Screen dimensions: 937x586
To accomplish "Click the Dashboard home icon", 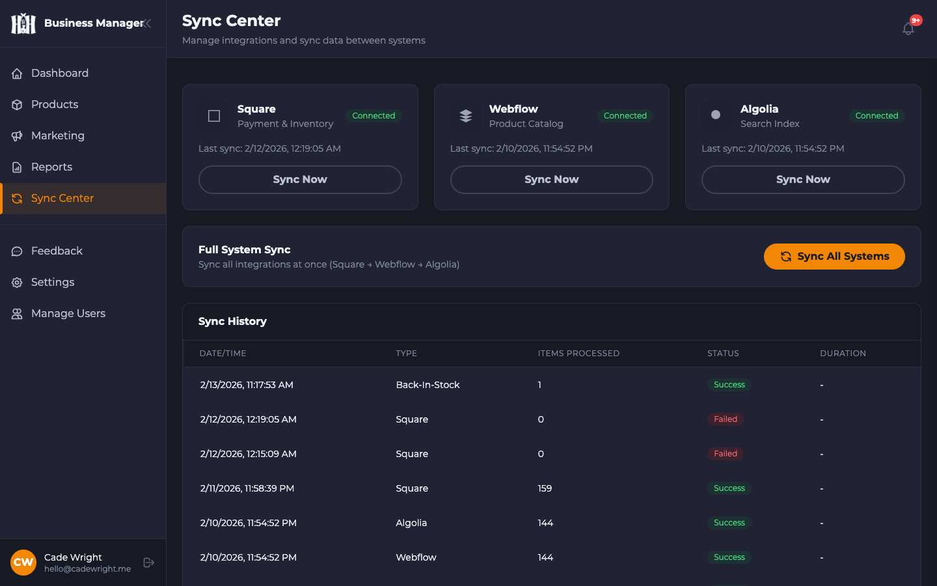I will pos(17,74).
